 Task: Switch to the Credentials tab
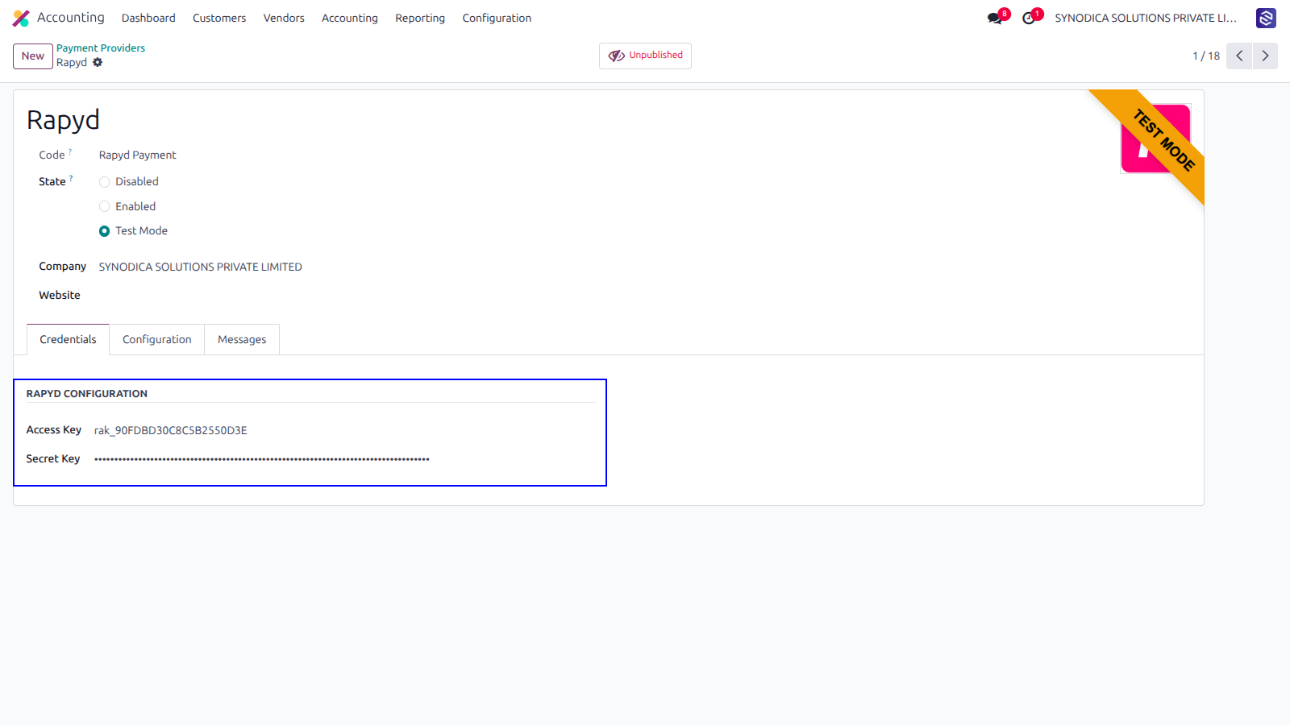pyautogui.click(x=68, y=339)
